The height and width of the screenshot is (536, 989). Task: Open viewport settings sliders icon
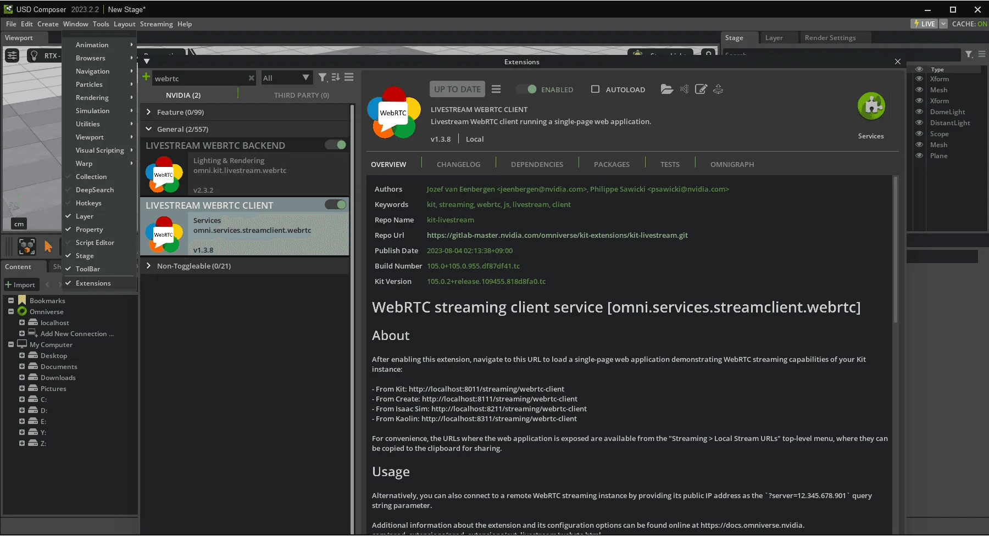tap(12, 55)
